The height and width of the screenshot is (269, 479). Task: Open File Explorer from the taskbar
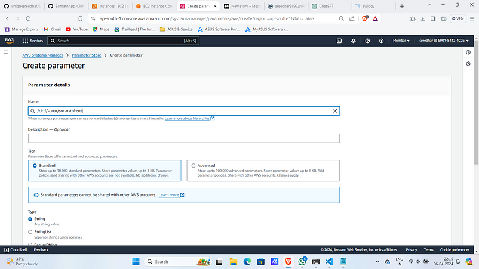point(234,262)
